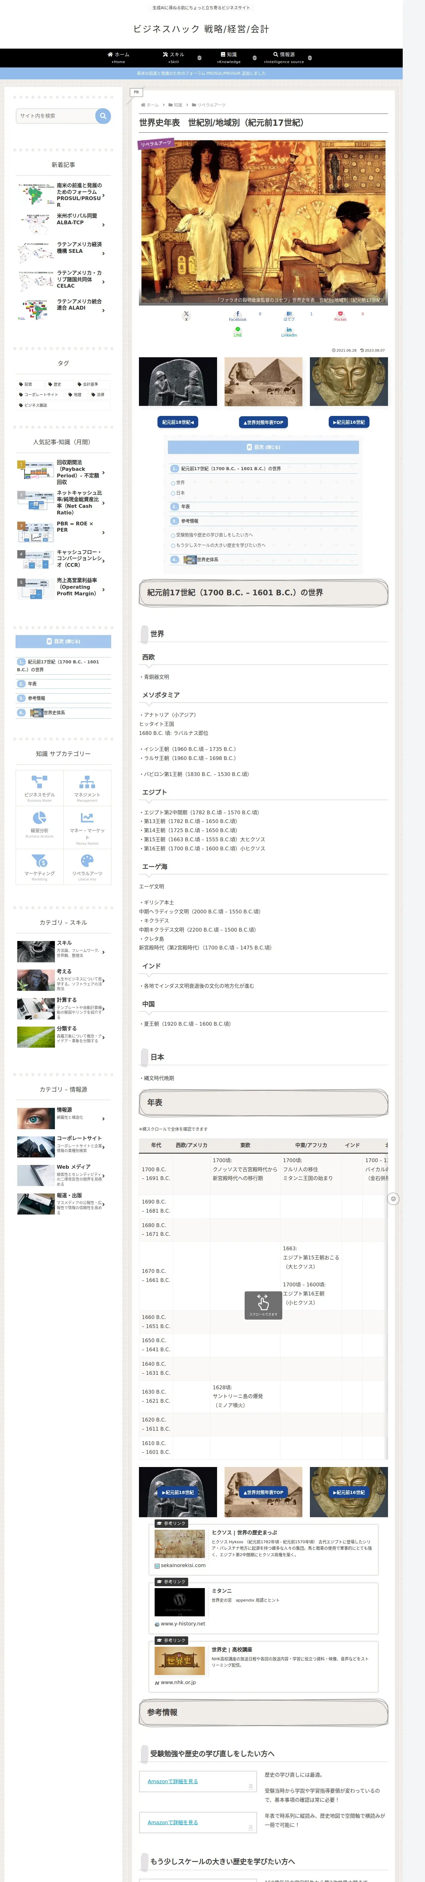Click the 知識 breadcrumb folder link
425x1882 pixels.
pyautogui.click(x=176, y=105)
